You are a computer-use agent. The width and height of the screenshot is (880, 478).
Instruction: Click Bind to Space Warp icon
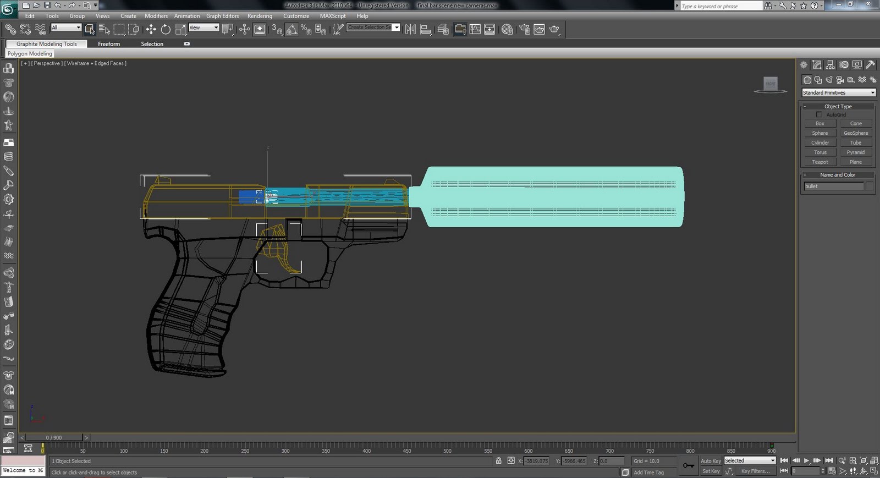[40, 29]
